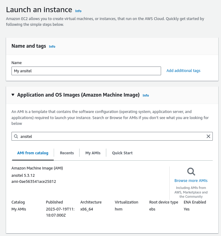Click the search magnifier icon in AMI field
Screen dimensions: 221x236
point(16,136)
